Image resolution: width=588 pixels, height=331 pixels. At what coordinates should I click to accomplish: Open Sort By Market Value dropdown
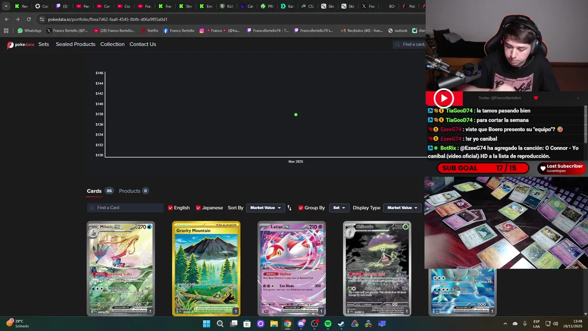coord(266,208)
